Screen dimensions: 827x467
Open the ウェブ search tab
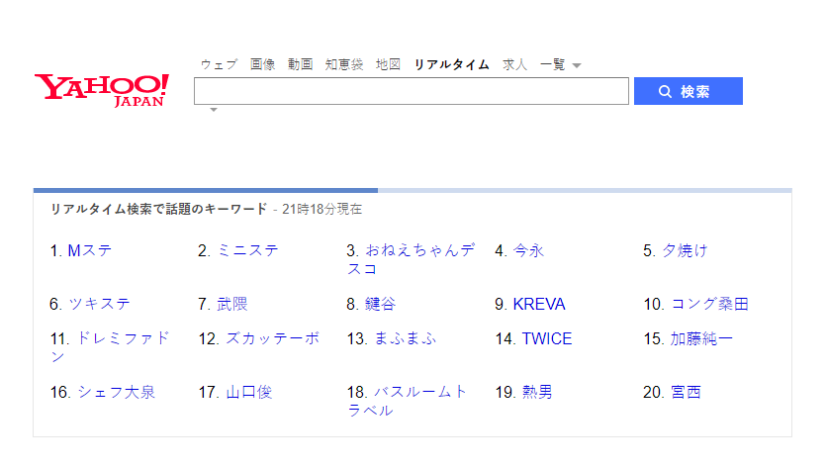[x=219, y=64]
